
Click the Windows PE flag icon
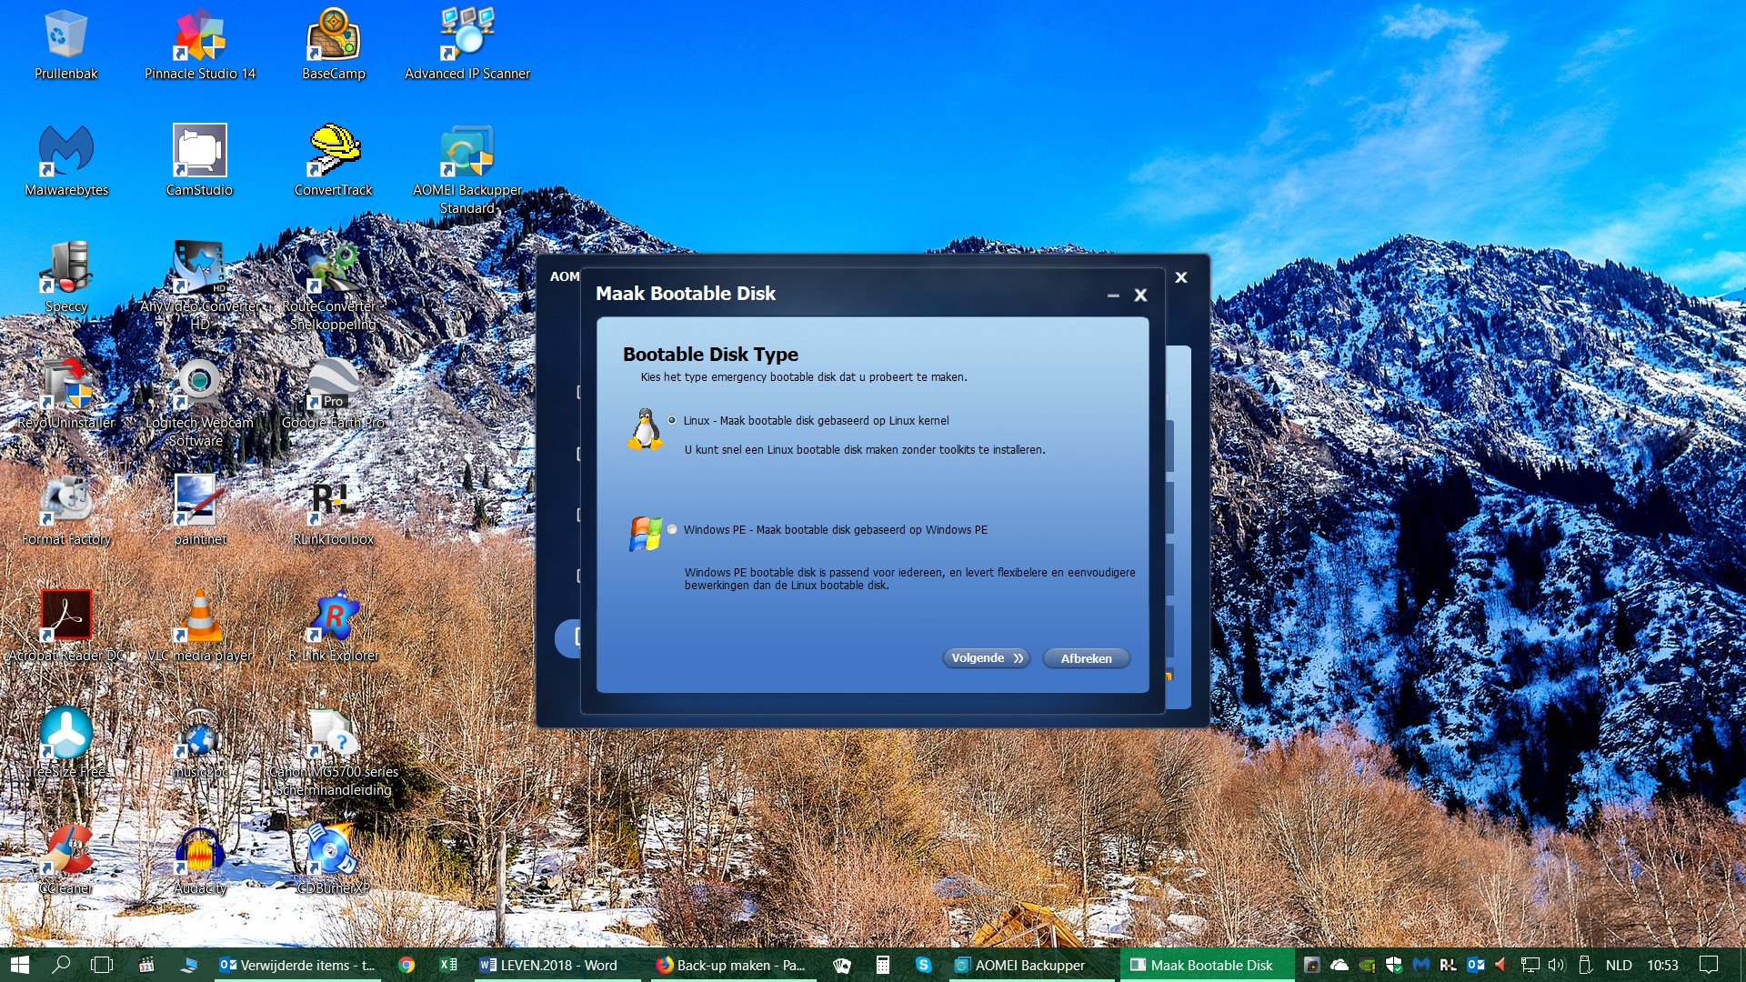pyautogui.click(x=646, y=534)
